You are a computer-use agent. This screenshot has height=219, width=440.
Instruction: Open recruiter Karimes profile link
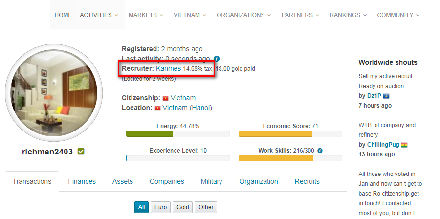(x=168, y=69)
